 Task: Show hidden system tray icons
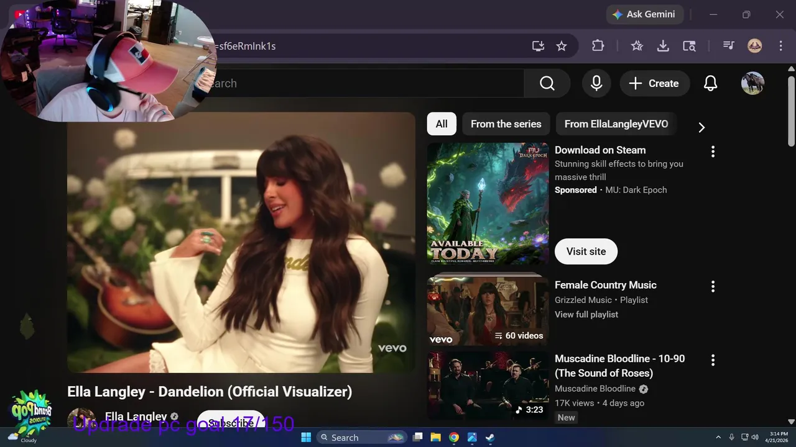pyautogui.click(x=718, y=437)
